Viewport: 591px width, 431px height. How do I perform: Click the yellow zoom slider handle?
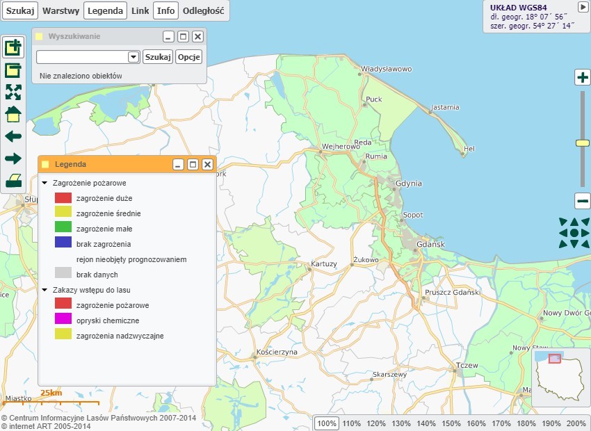[x=583, y=143]
